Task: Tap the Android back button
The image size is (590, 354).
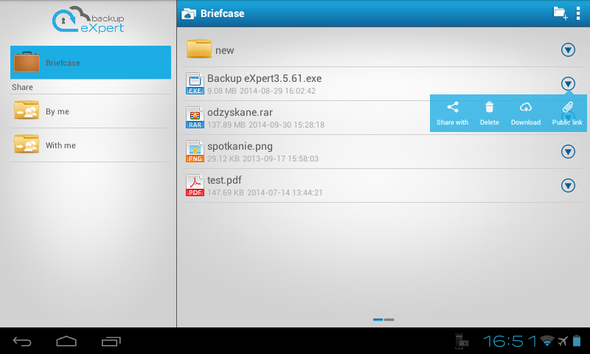Action: 22,341
